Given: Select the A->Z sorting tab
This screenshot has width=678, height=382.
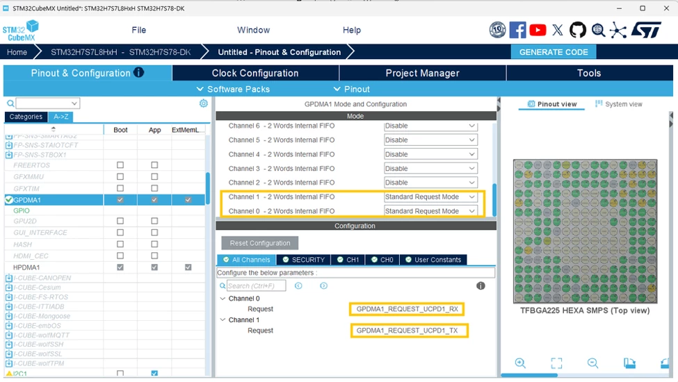Looking at the screenshot, I should pyautogui.click(x=61, y=117).
